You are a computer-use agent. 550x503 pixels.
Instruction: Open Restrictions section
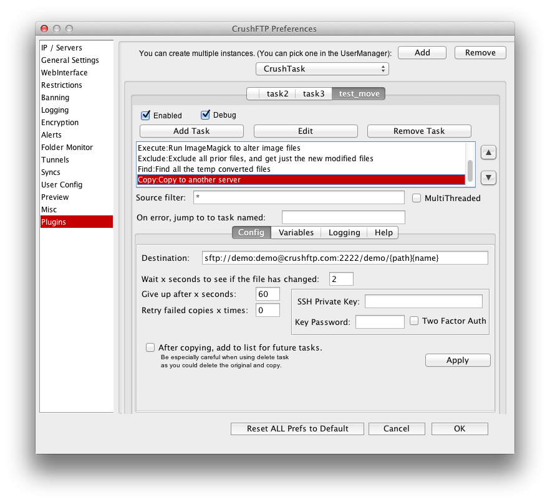[x=77, y=85]
